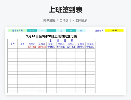
Task: Click the 姓名 column header
Action: click(22, 44)
